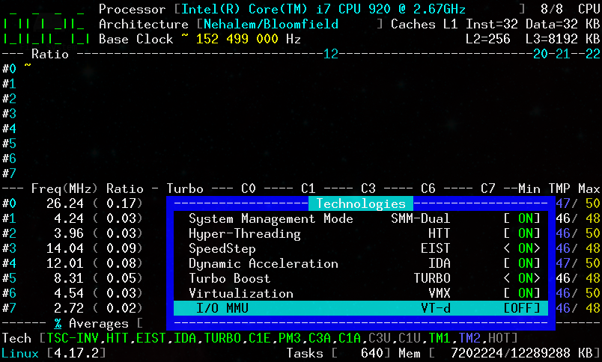Toggle Hyper-Threading HTT ON value
This screenshot has width=602, height=362.
[522, 233]
